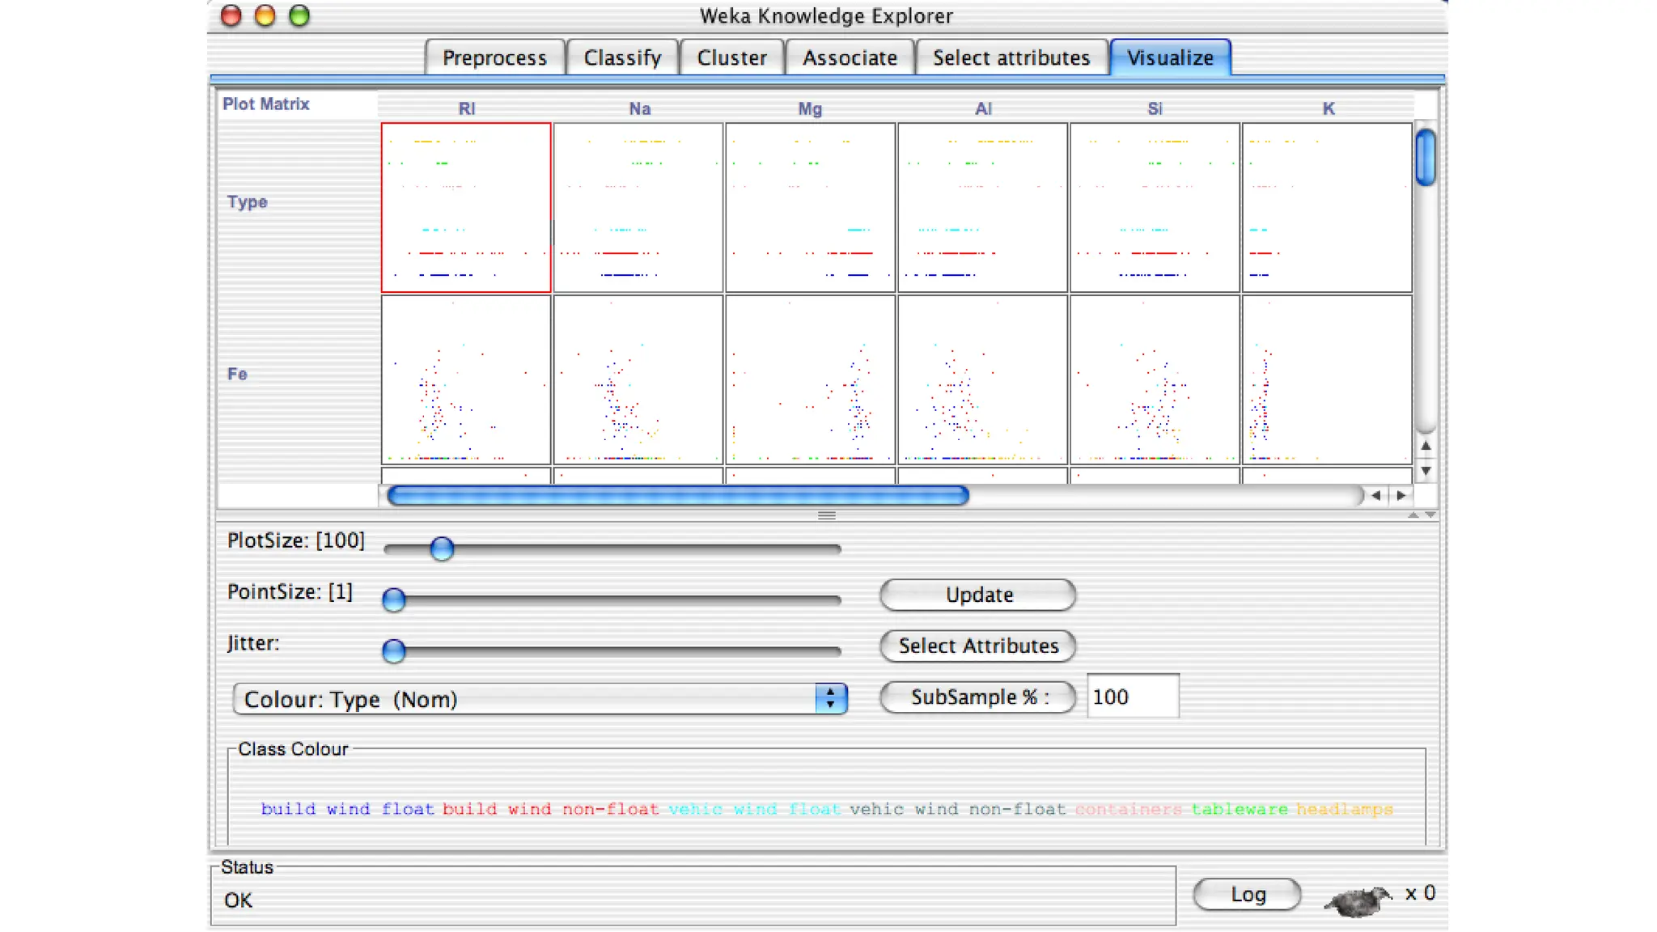The height and width of the screenshot is (932, 1657).
Task: Click the plot matrix scroll-up arrow
Action: 1426,446
